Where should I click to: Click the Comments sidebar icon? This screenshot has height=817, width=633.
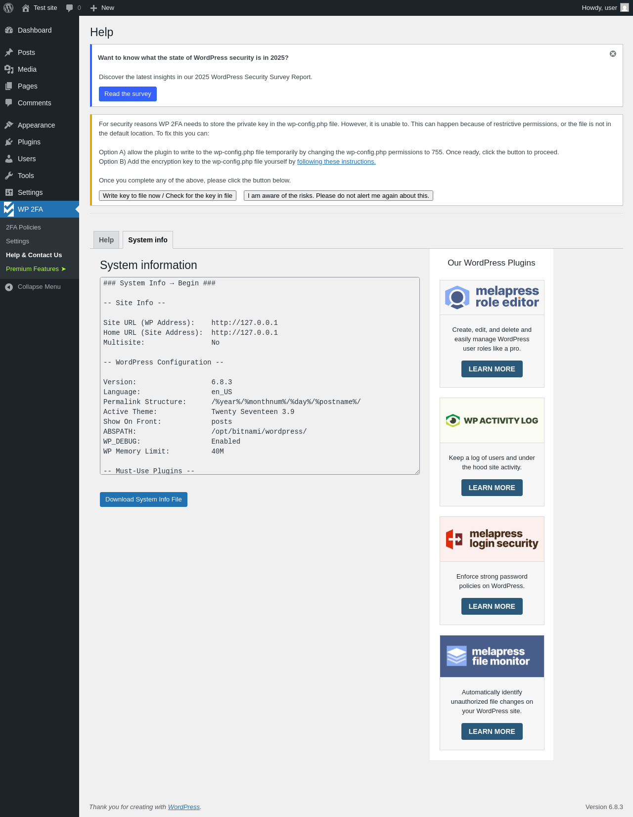coord(9,103)
